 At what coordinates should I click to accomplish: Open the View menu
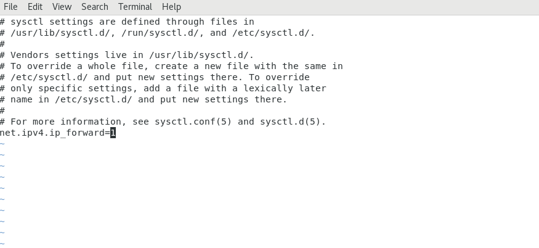point(62,7)
